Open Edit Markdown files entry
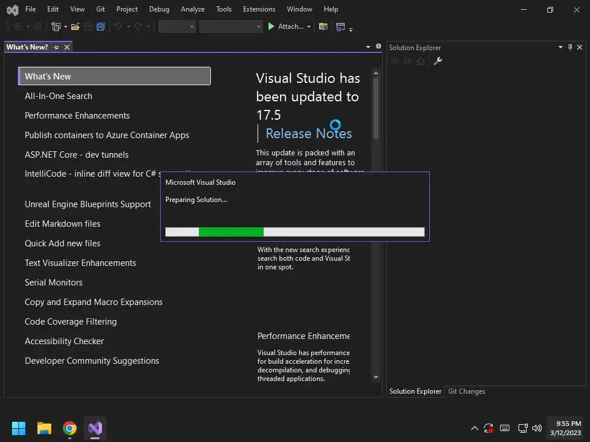 (62, 224)
